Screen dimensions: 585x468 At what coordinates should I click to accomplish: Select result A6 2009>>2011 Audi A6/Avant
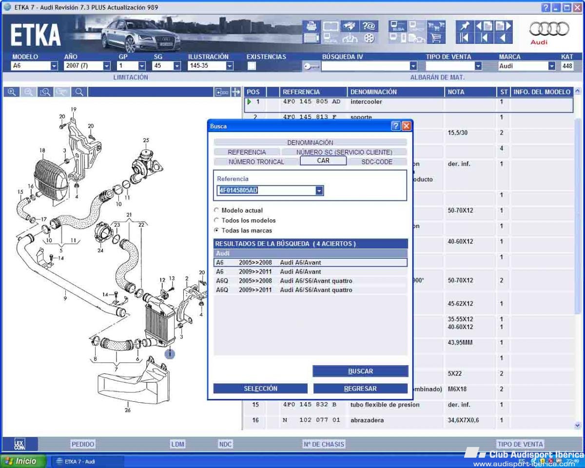pos(311,272)
